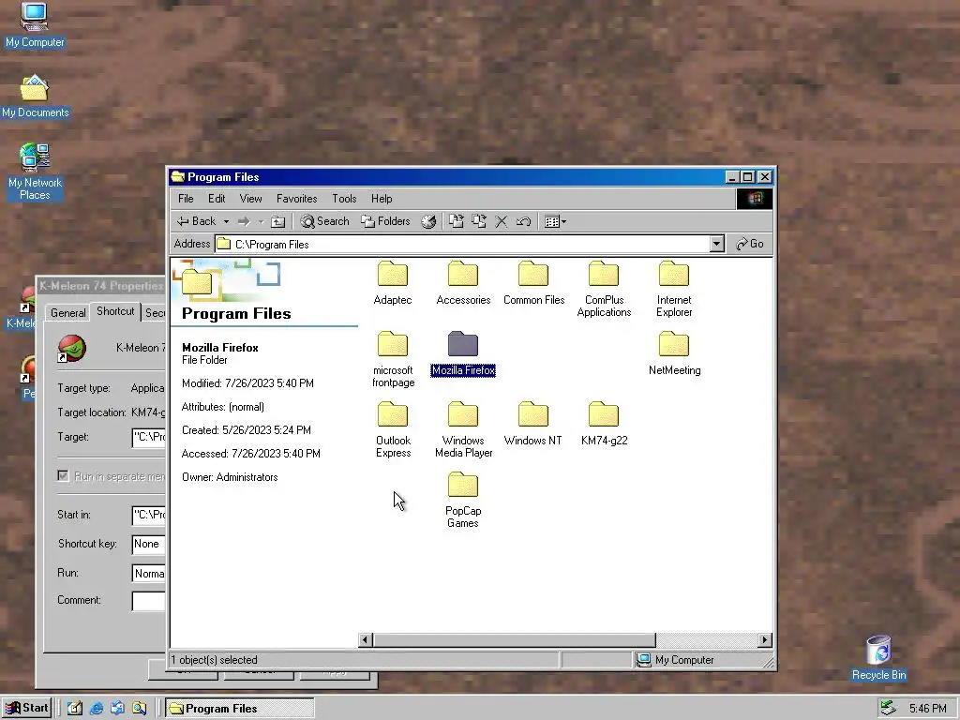Open My Network Places desktop icon
This screenshot has height=720, width=960.
35,172
